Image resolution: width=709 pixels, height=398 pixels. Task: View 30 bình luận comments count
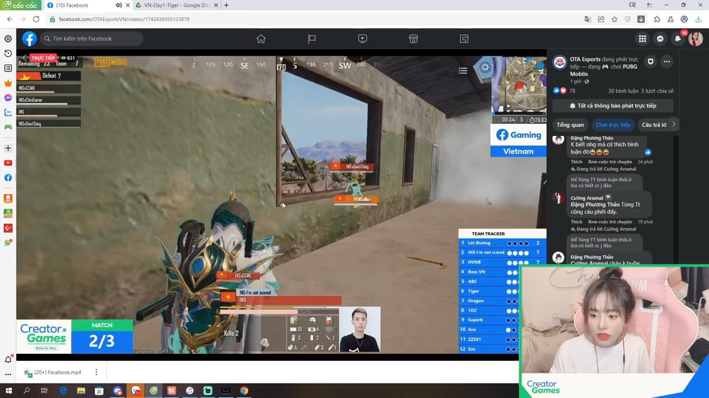(x=623, y=91)
